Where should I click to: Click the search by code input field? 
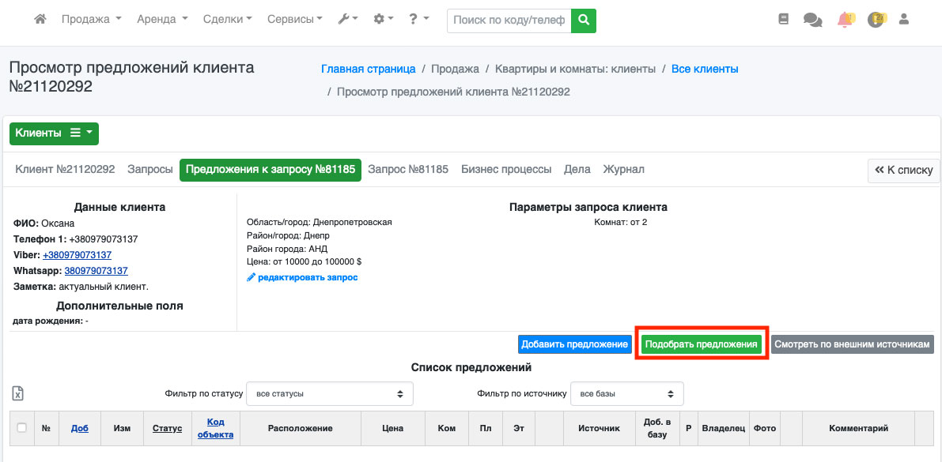pyautogui.click(x=509, y=21)
